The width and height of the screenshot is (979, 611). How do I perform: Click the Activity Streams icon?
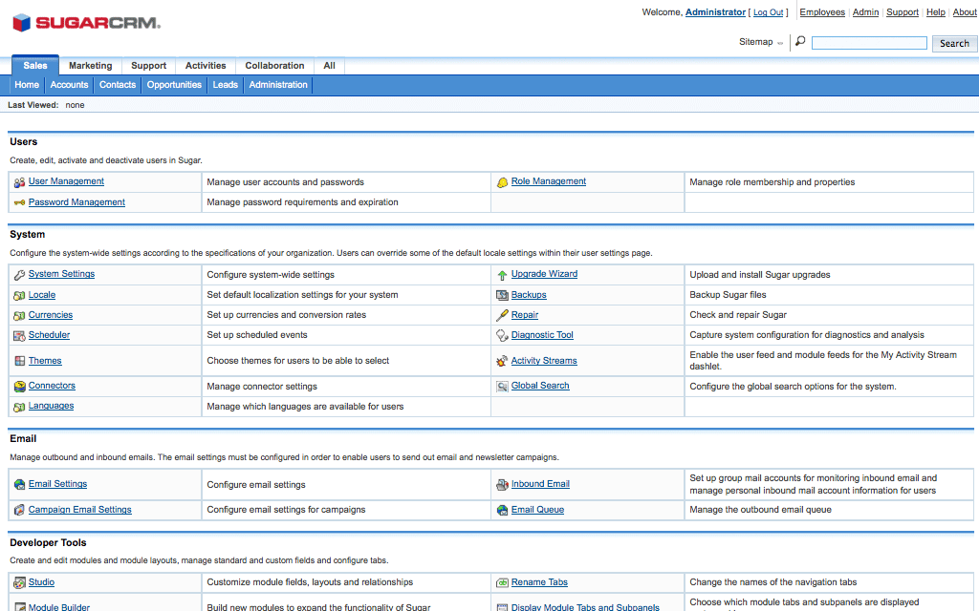tap(502, 361)
